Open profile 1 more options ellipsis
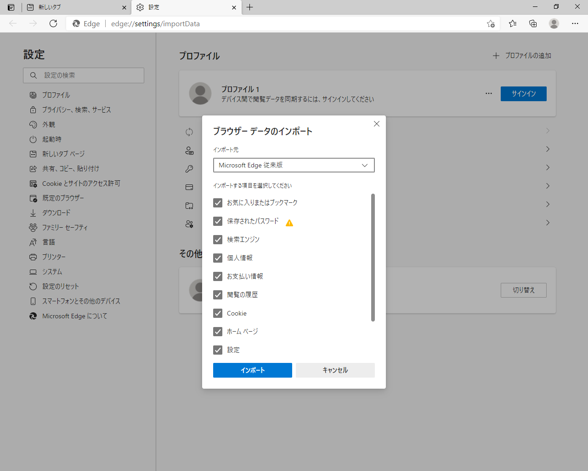Viewport: 588px width, 471px height. (489, 93)
